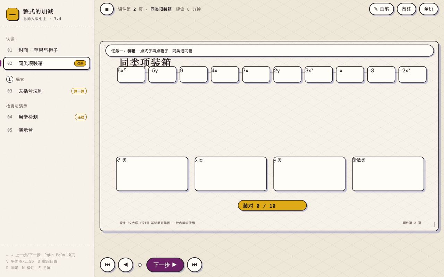Click the y 类 sorting box
This screenshot has height=277, width=444.
point(309,174)
